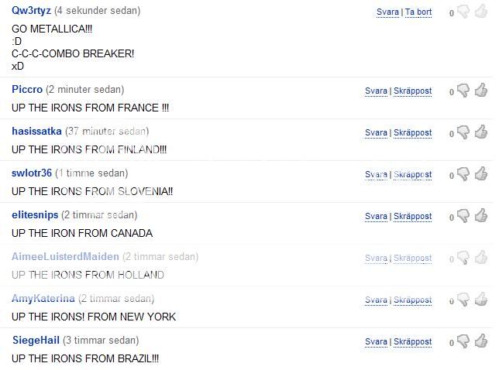Report AmyKaterina's comment as Skräppost
The image size is (499, 370).
[412, 300]
